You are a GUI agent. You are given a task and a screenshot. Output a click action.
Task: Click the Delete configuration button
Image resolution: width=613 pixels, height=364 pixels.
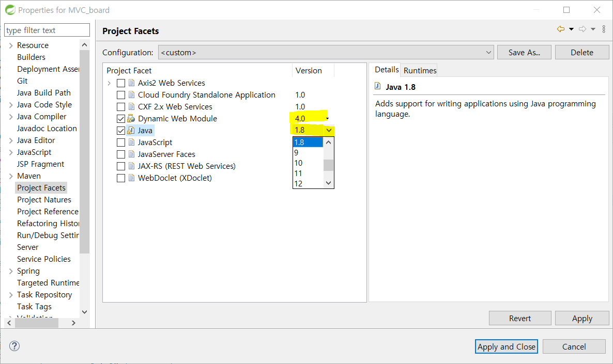pyautogui.click(x=581, y=52)
